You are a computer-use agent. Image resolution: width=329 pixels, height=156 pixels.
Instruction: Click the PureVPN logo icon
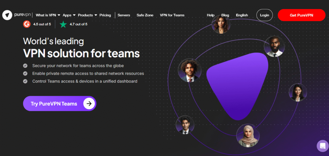pyautogui.click(x=7, y=15)
